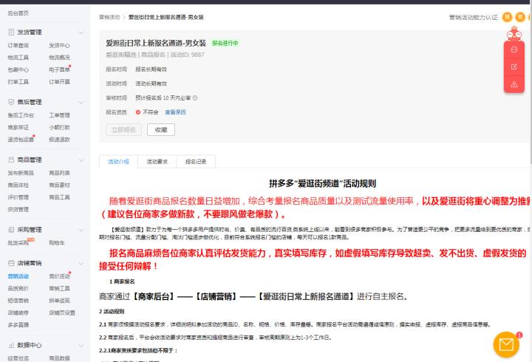Click the 收藏 button
This screenshot has height=362, width=532.
pyautogui.click(x=161, y=129)
